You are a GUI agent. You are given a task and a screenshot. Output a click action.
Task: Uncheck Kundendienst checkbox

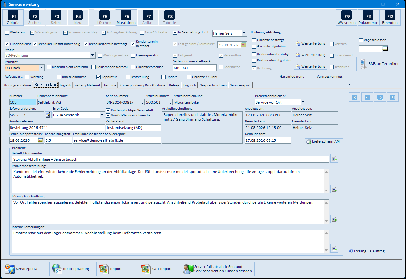[7, 44]
